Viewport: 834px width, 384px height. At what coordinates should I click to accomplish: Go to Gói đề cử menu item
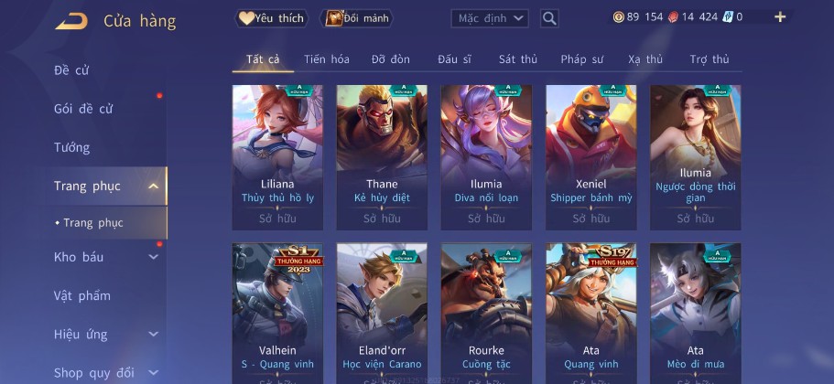[x=83, y=109]
